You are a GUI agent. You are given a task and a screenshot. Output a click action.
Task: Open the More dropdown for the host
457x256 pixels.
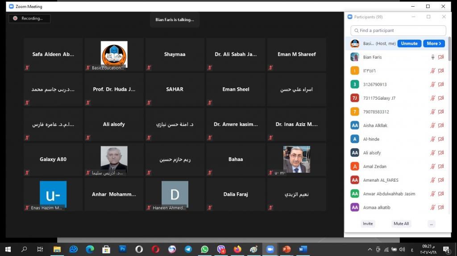tap(434, 44)
